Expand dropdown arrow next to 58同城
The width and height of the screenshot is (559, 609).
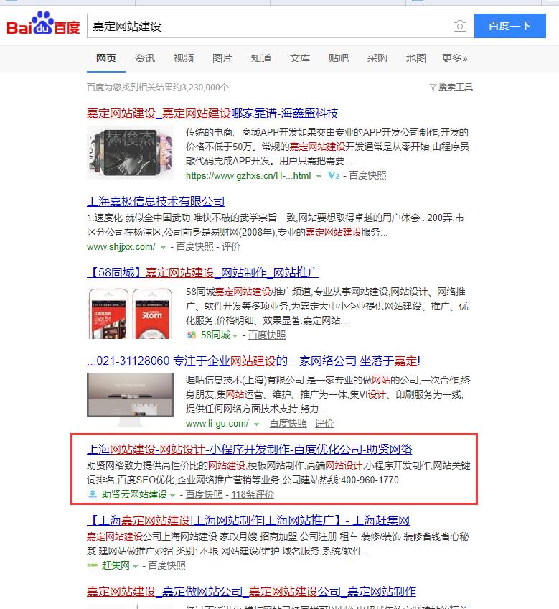pyautogui.click(x=235, y=335)
